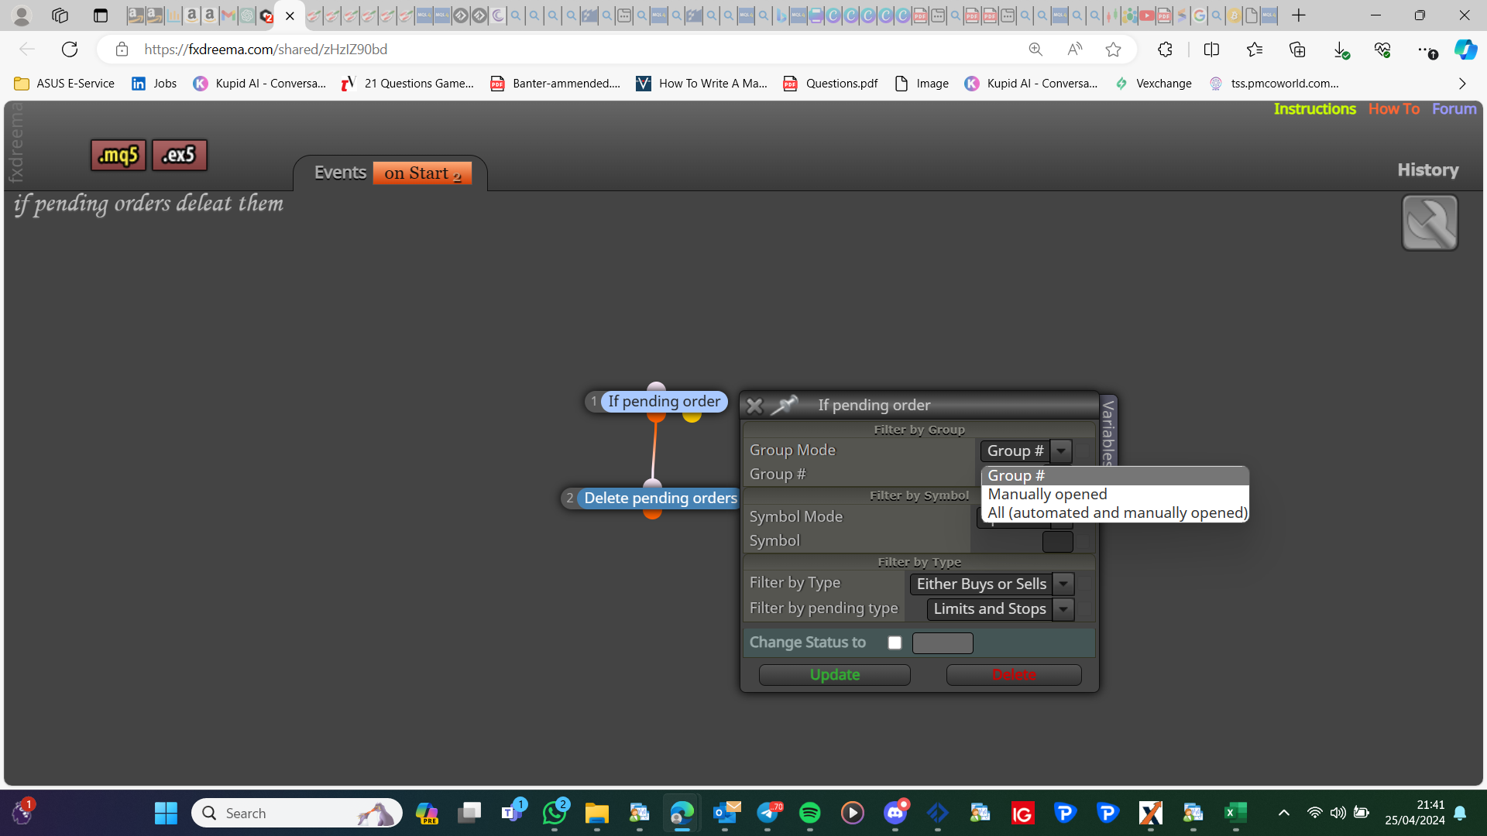Open Spotify from the taskbar
The image size is (1487, 836).
click(809, 813)
